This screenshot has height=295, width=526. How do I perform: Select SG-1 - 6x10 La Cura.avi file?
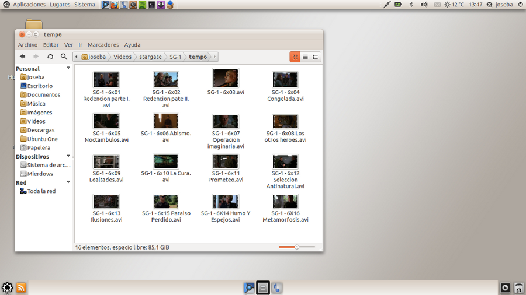click(166, 168)
